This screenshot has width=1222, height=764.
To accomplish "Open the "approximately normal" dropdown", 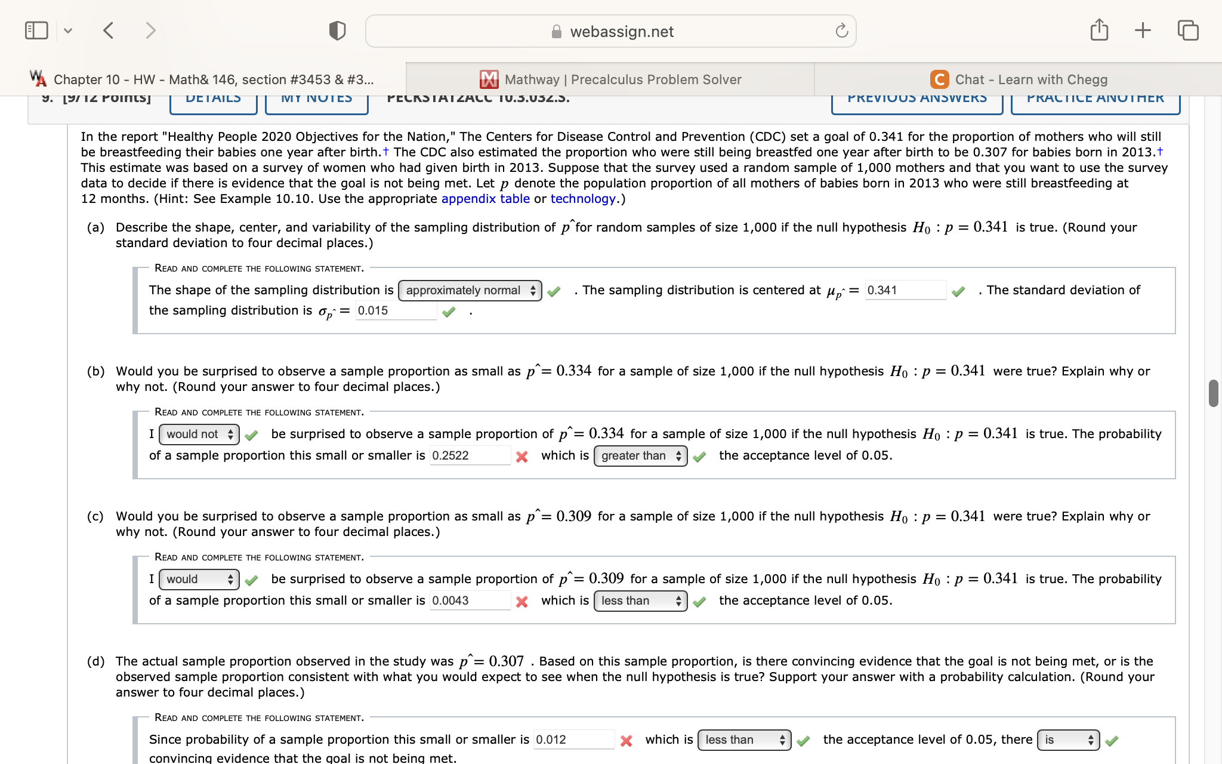I will click(x=469, y=291).
